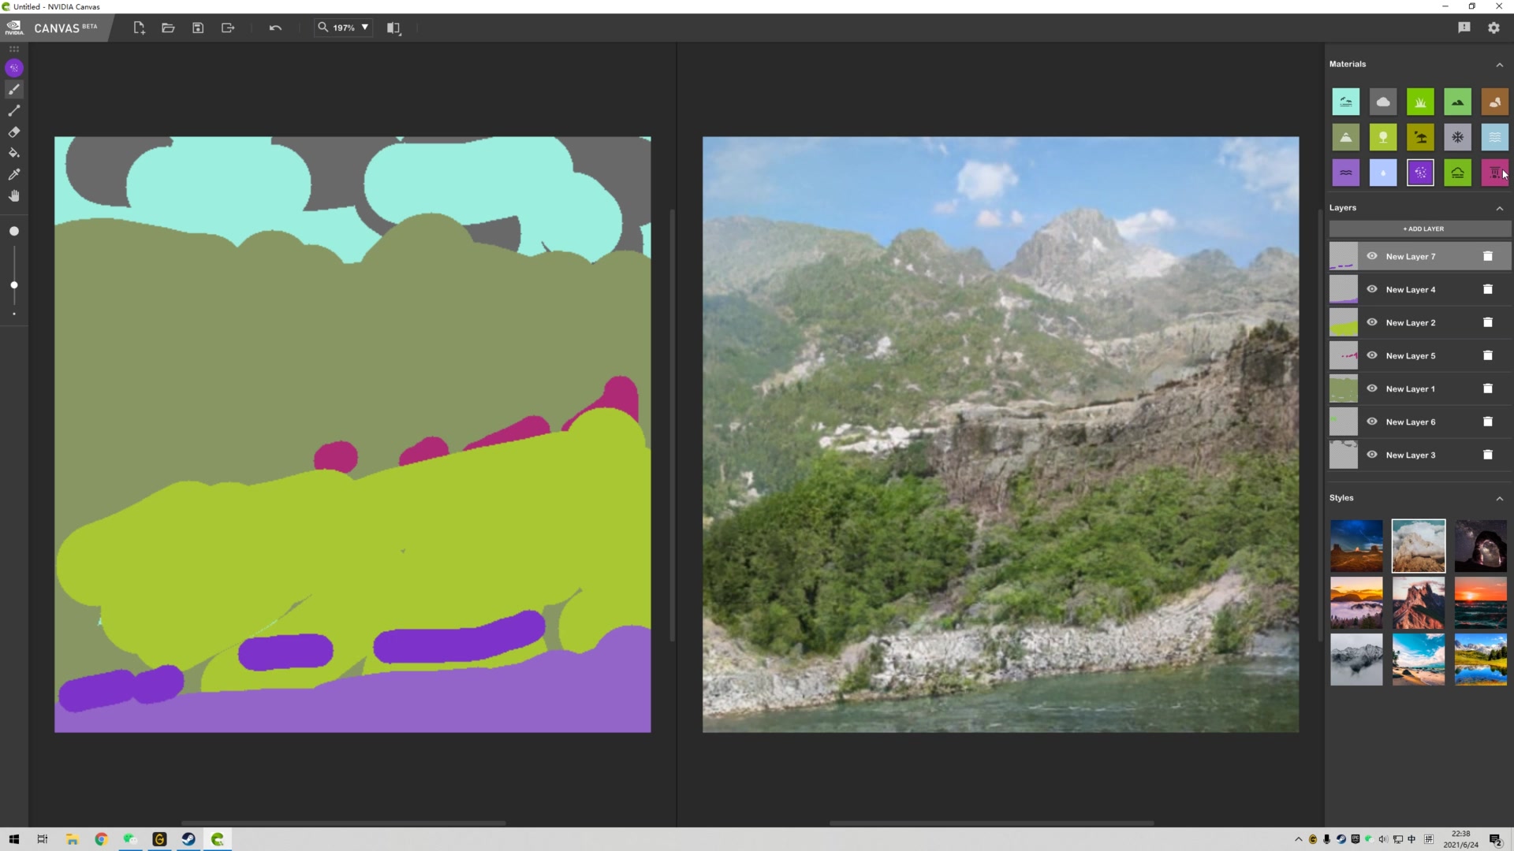Adjust the brush size slider handle
The width and height of the screenshot is (1514, 851).
pyautogui.click(x=13, y=284)
